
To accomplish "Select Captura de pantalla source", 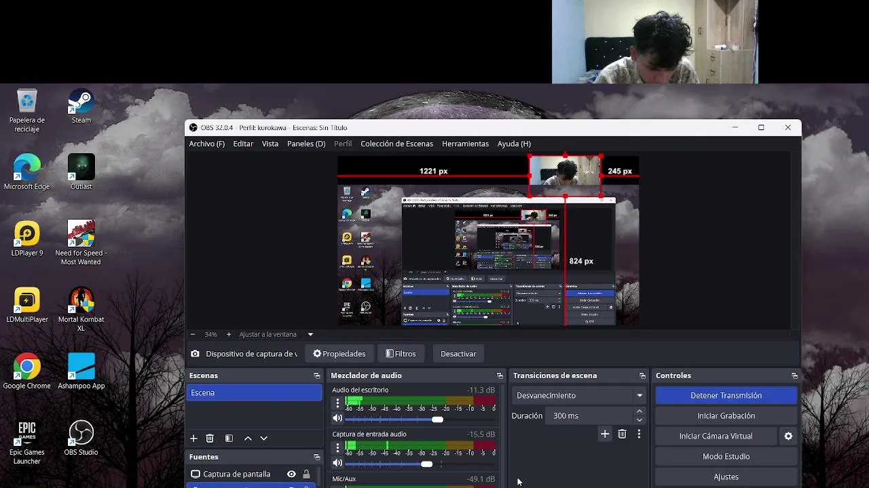I will coord(236,474).
